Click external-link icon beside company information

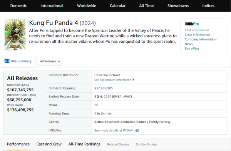(133, 80)
